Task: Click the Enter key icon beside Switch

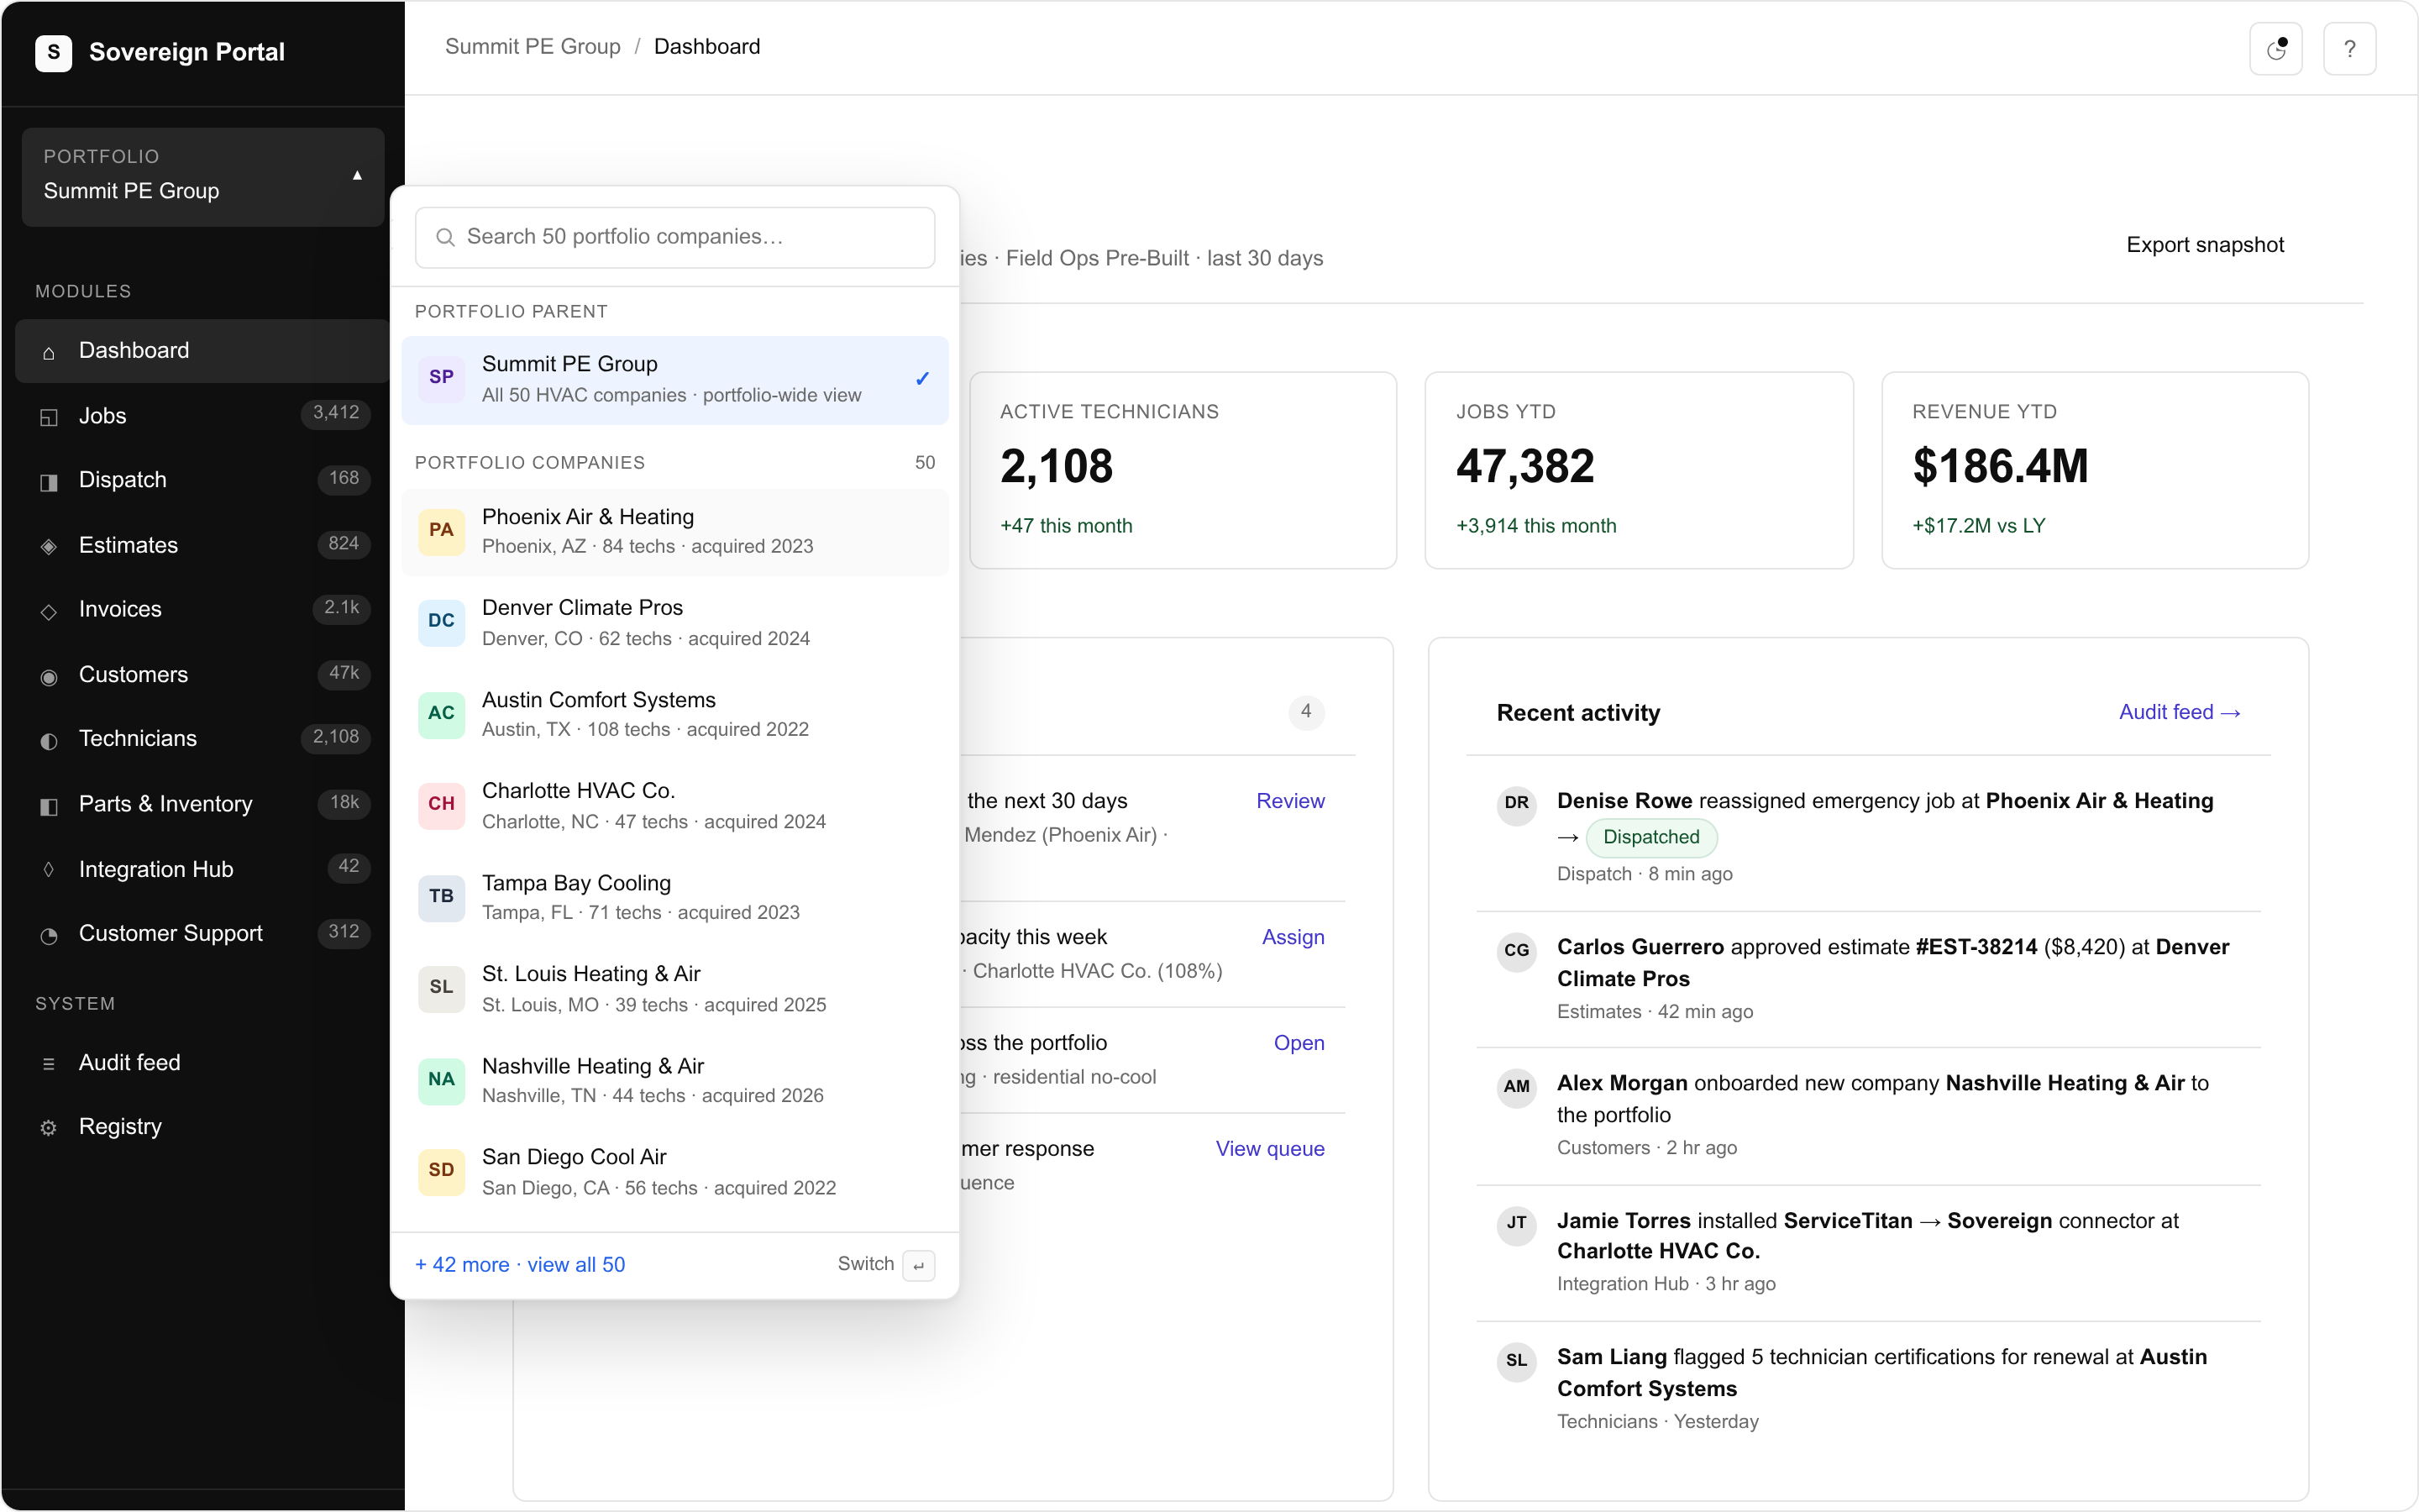Action: [x=917, y=1265]
